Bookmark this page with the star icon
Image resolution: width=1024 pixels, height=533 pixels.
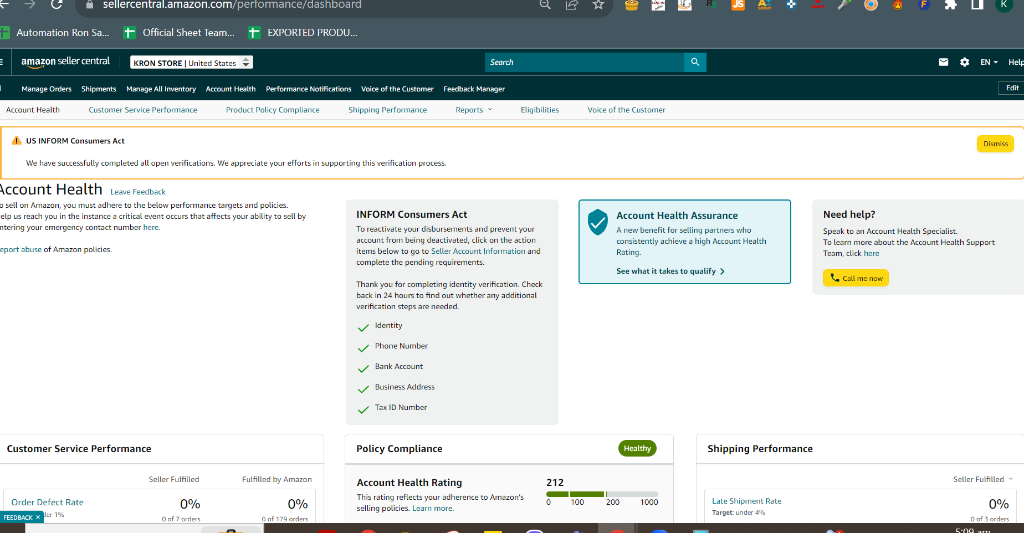(x=598, y=5)
